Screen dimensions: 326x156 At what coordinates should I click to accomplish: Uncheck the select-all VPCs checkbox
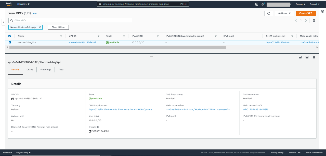pos(10,36)
